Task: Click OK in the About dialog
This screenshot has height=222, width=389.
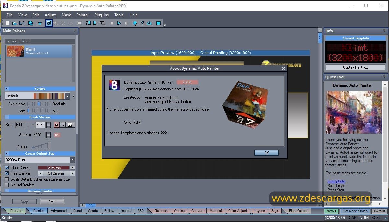Action: (266, 153)
